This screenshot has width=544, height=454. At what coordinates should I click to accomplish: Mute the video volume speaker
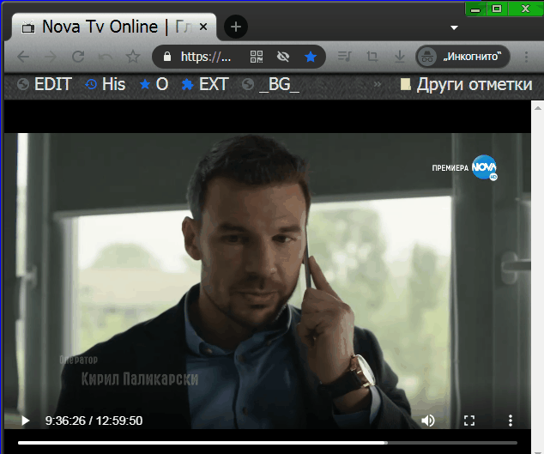click(428, 421)
